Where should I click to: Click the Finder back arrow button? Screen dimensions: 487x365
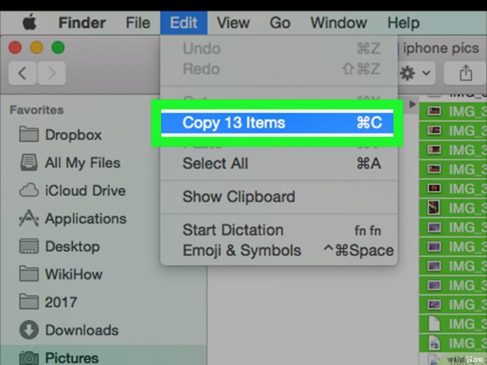point(22,73)
